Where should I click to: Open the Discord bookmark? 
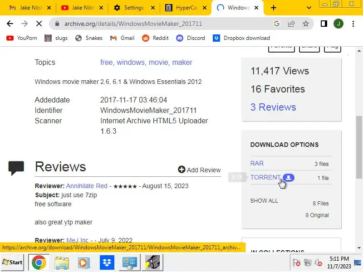click(x=191, y=38)
